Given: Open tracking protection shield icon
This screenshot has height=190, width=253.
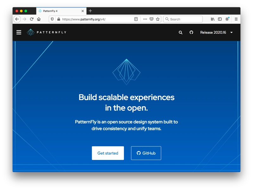Looking at the screenshot, I should (52, 19).
